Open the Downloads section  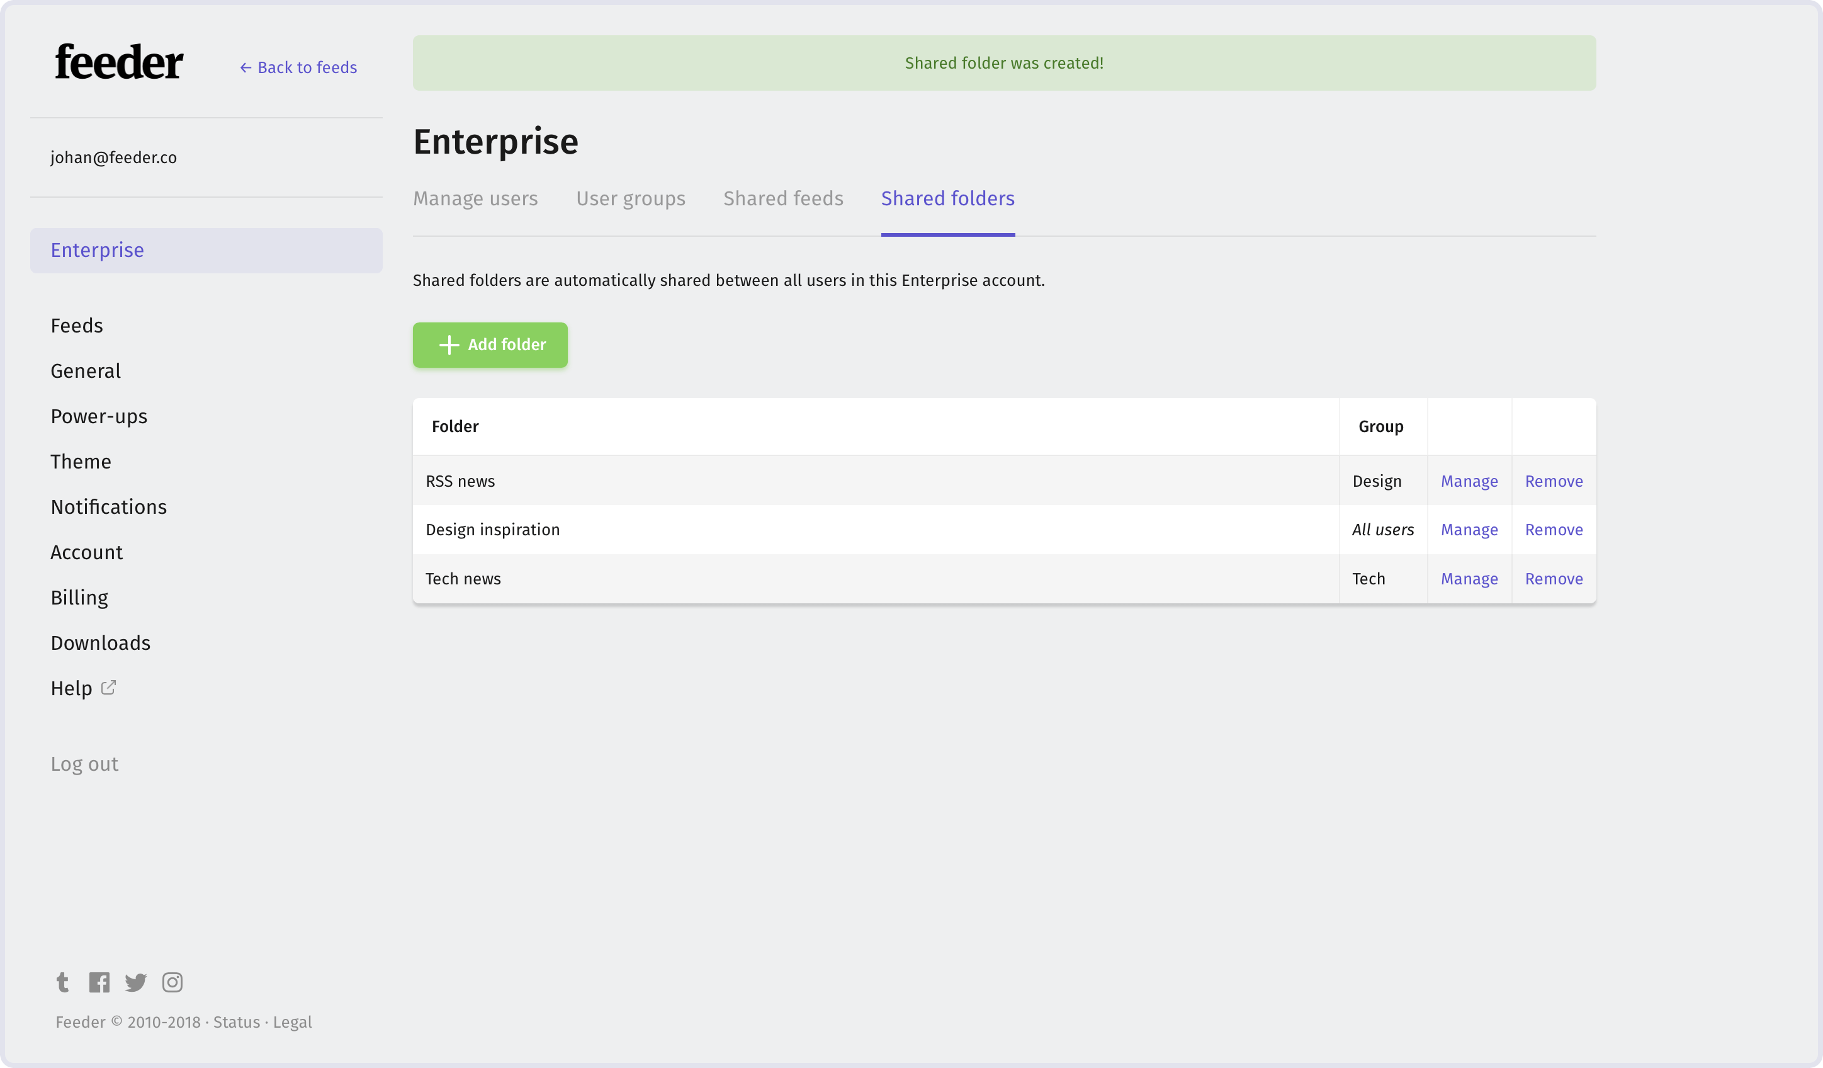click(x=101, y=644)
